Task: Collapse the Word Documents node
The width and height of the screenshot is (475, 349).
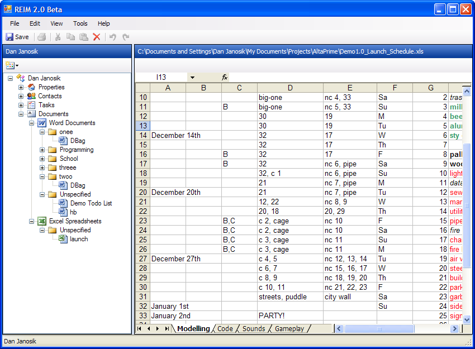Action: coord(31,123)
